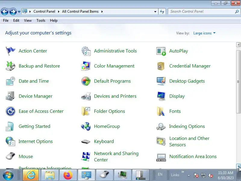The height and width of the screenshot is (181, 241).
Task: Click the Ease of Access Center icon
Action: click(10, 111)
